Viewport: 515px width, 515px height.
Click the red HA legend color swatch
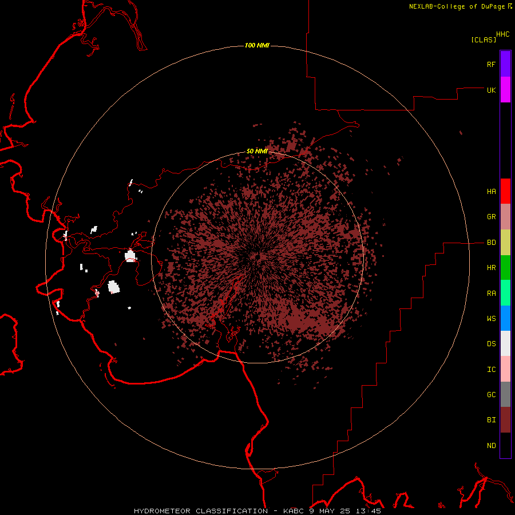(x=505, y=191)
